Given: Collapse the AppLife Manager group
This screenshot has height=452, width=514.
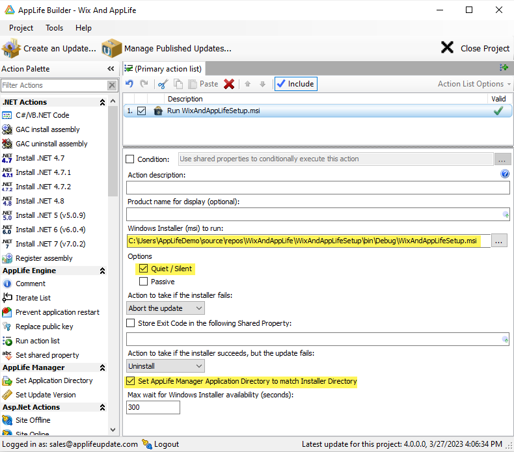Looking at the screenshot, I should click(x=103, y=367).
